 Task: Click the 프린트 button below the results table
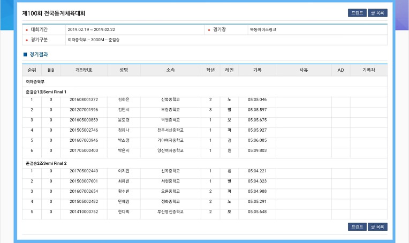(x=357, y=227)
